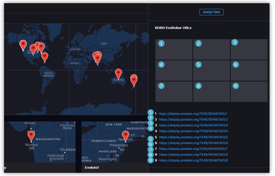Select grid cell numbered 1
Image resolution: width=275 pixels, height=176 pixels.
(x=174, y=49)
